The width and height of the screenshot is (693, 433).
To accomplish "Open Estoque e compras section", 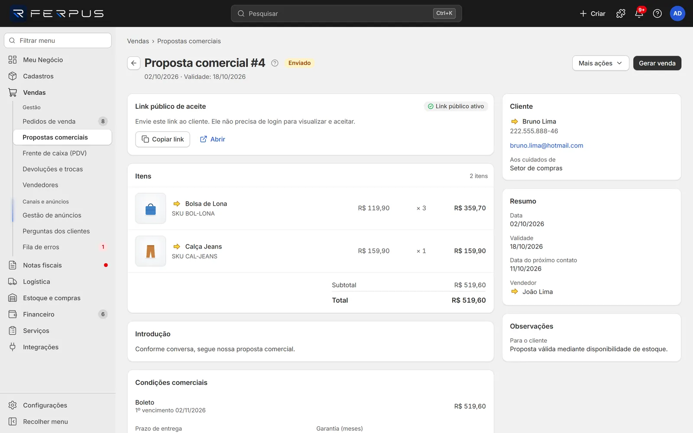I will [58, 298].
